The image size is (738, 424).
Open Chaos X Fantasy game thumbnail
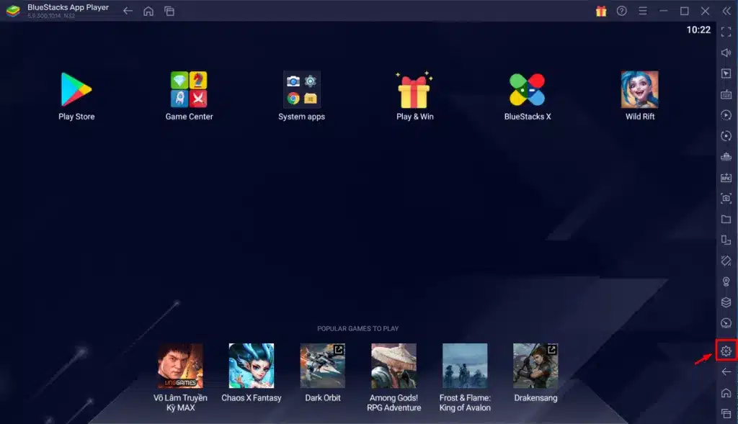[x=252, y=365]
